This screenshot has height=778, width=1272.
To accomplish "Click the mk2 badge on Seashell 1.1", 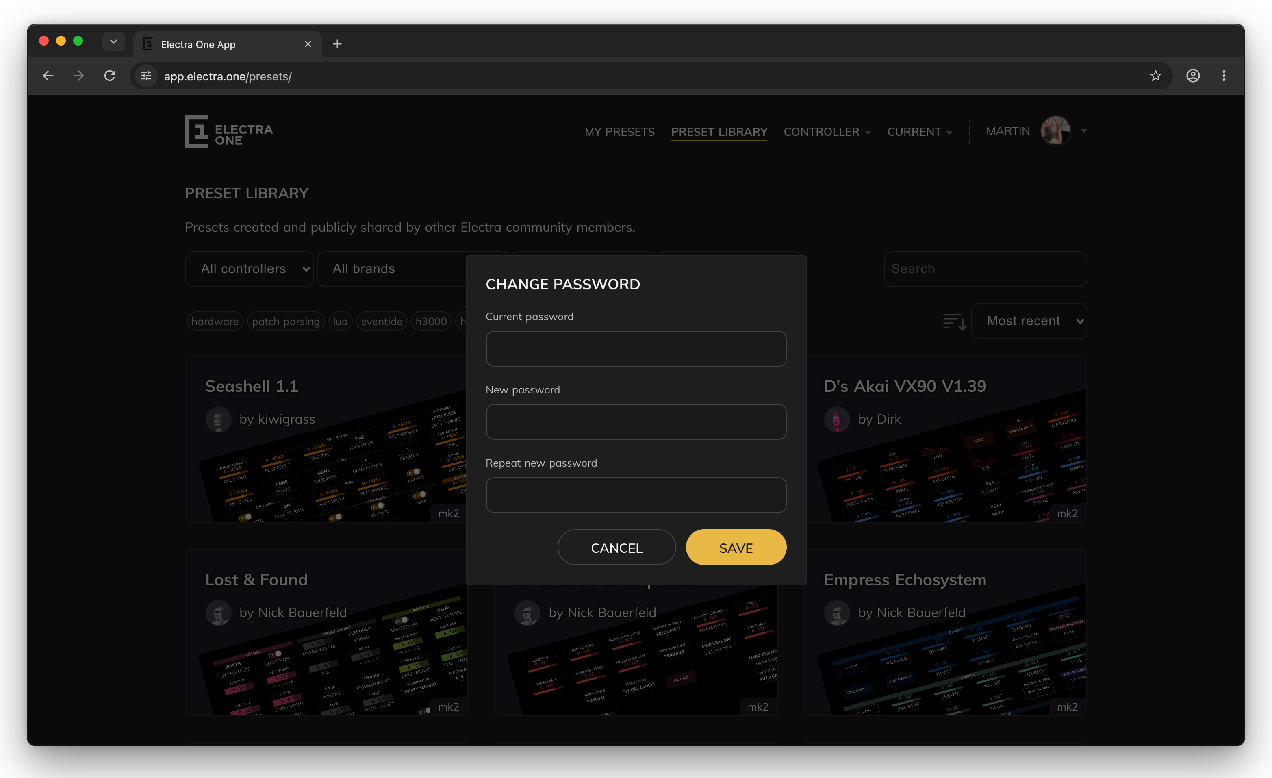I will [x=448, y=513].
